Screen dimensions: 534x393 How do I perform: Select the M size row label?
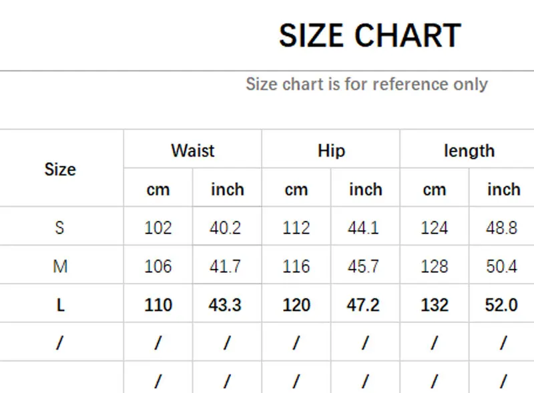coord(60,266)
